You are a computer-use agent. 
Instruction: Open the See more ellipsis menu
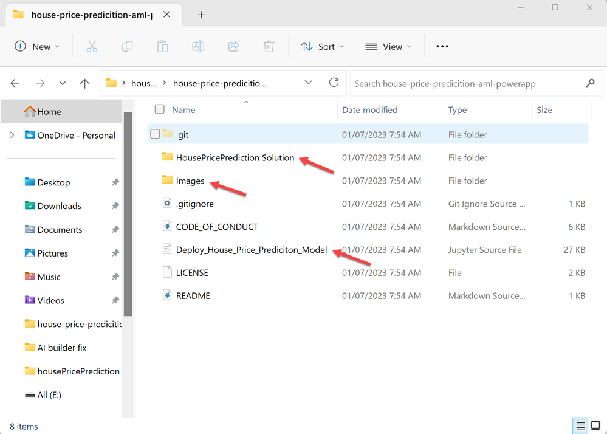point(442,46)
